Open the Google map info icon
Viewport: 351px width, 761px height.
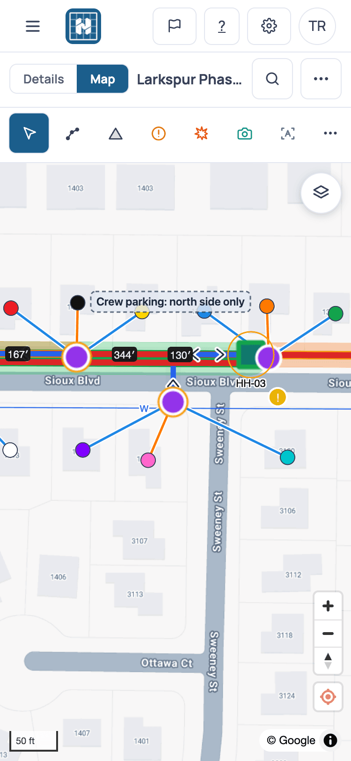tap(330, 740)
